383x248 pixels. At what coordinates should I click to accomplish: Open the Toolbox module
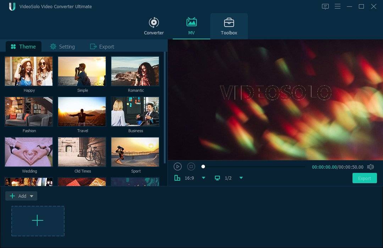(x=229, y=26)
